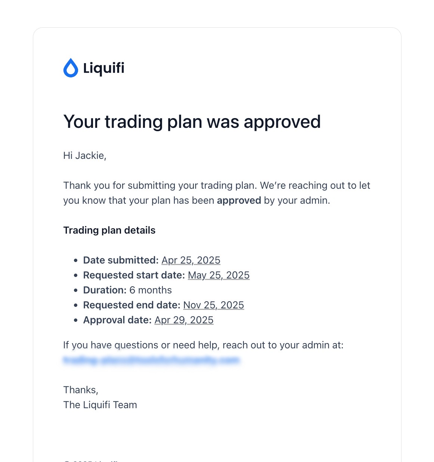This screenshot has height=462, width=434.
Task: Click the blurred admin email address link
Action: point(151,360)
